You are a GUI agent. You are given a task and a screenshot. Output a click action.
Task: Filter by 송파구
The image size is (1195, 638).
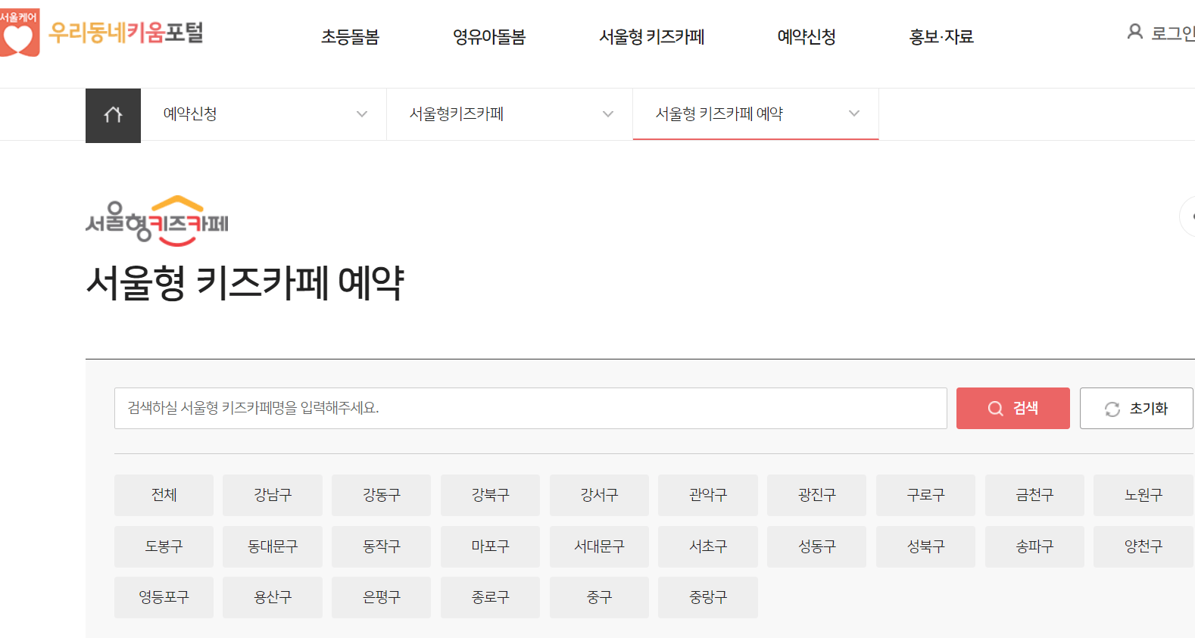(1034, 546)
